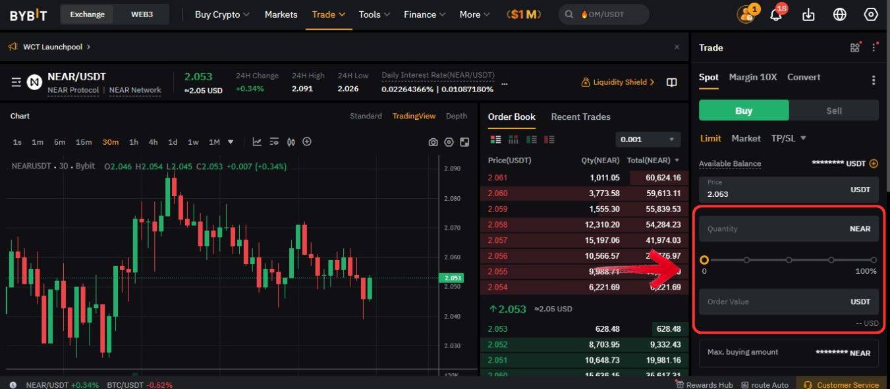This screenshot has height=389, width=890.
Task: Show sell orders only view icon
Action: point(549,140)
